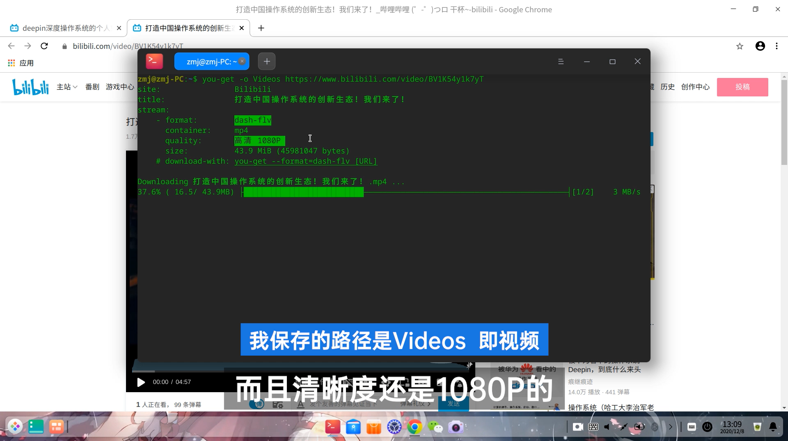Go forward in Chrome
Viewport: 788px width, 441px height.
(x=27, y=46)
